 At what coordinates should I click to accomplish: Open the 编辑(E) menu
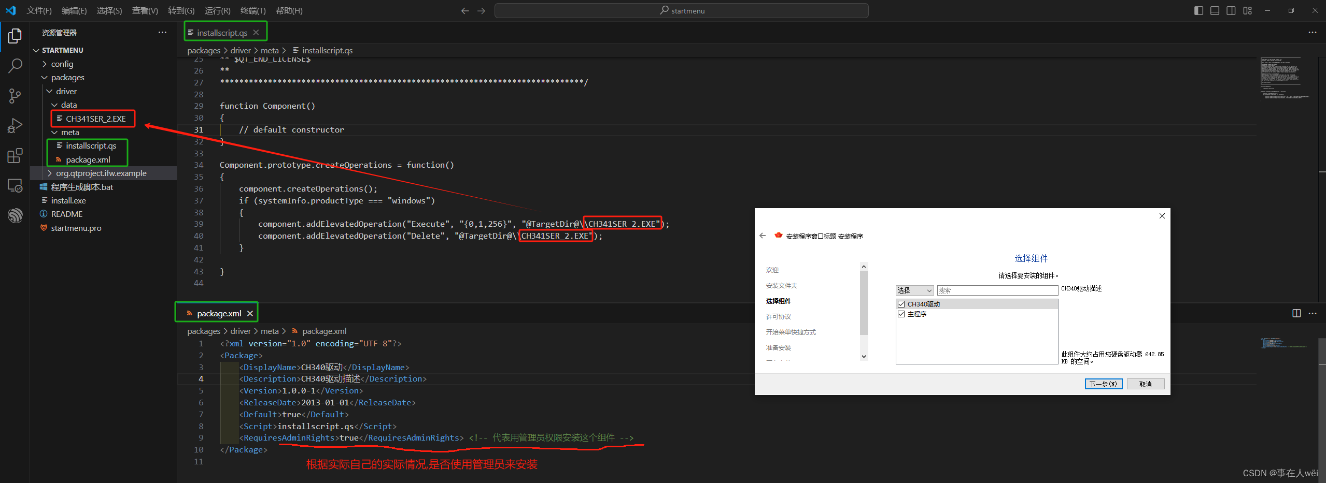tap(74, 11)
